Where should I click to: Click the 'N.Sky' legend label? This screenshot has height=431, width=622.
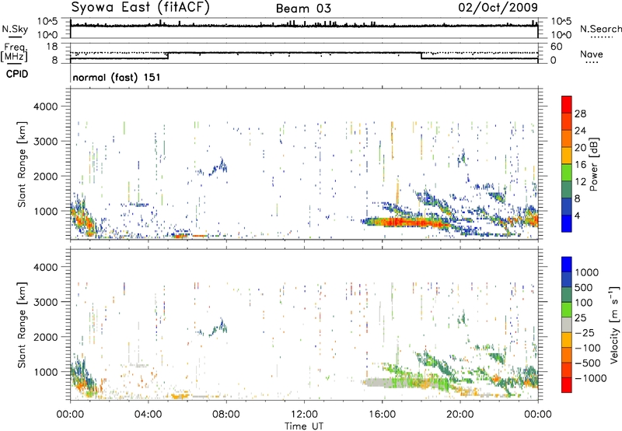click(15, 29)
